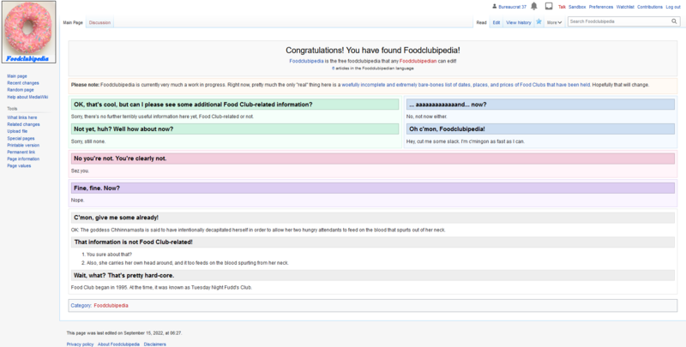Open the alerts bell icon

pyautogui.click(x=535, y=6)
